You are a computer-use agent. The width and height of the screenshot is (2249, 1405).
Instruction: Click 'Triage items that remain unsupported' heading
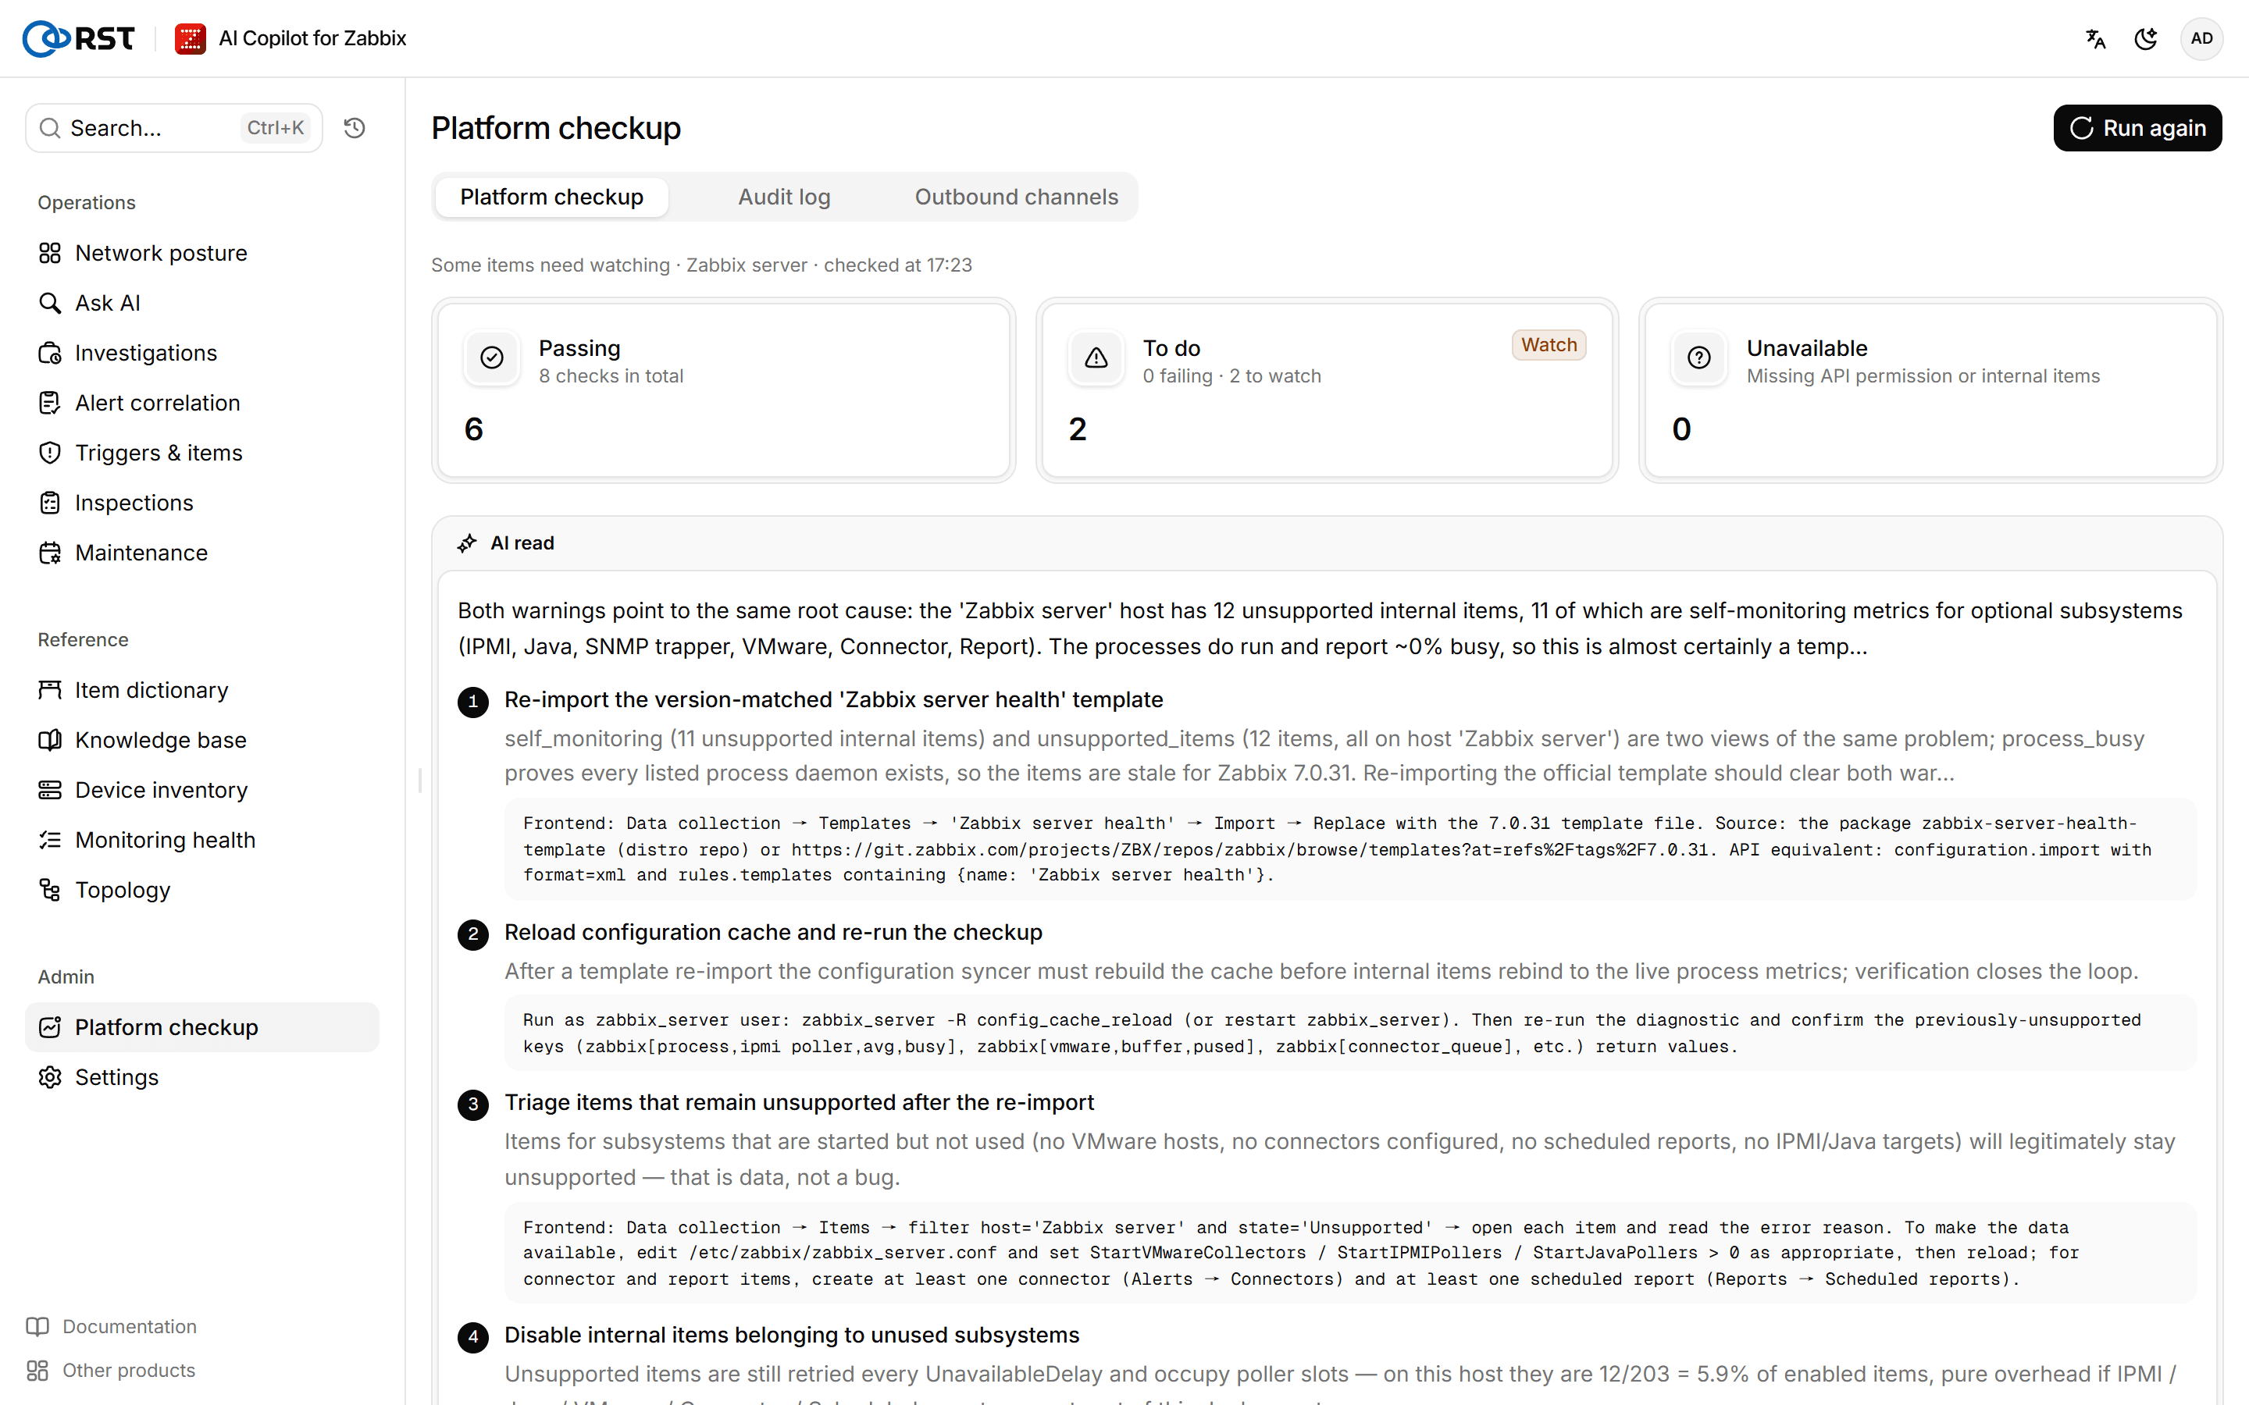click(799, 1101)
